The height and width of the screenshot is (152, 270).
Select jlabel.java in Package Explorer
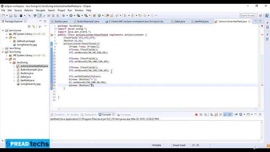26,77
